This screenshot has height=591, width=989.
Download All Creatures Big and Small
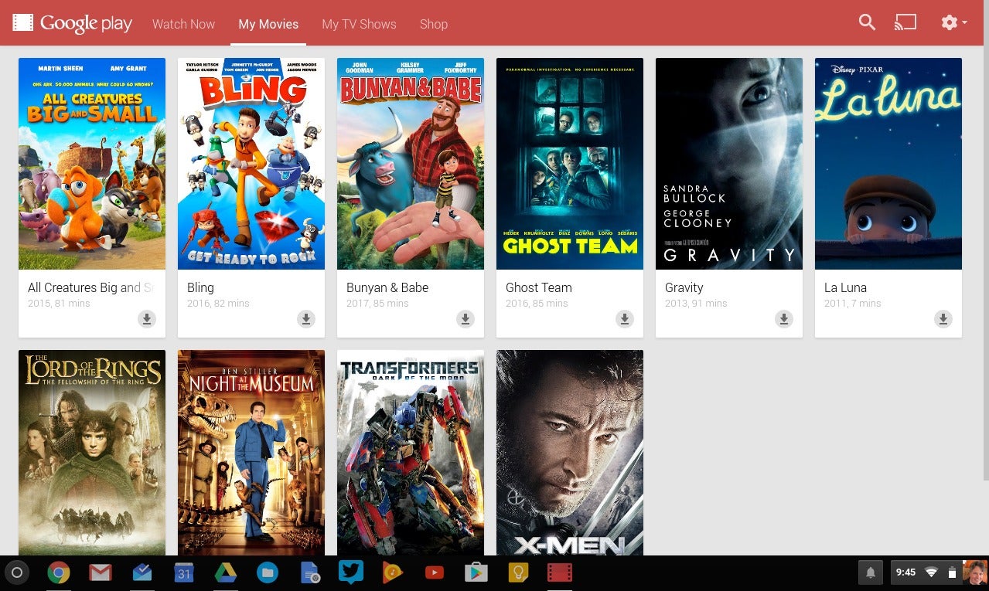pos(147,319)
